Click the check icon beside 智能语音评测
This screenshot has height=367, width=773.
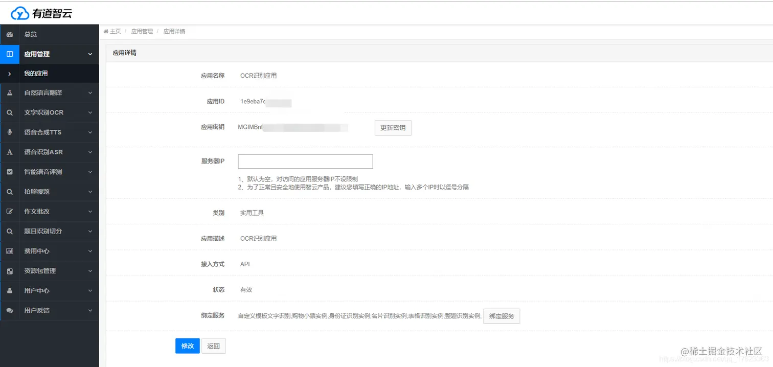(9, 172)
